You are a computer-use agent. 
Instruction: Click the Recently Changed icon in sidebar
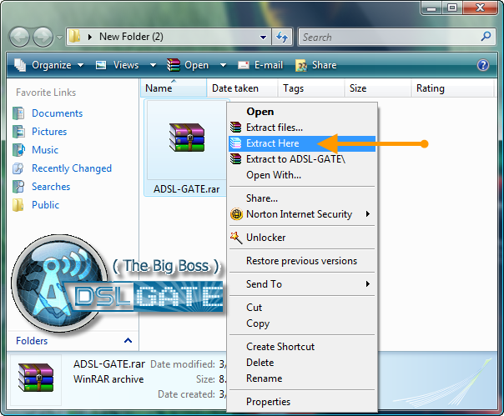18,168
